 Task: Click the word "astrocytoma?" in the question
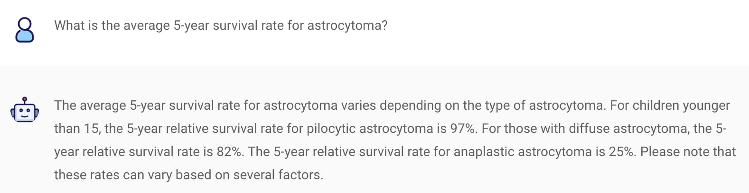(x=347, y=25)
